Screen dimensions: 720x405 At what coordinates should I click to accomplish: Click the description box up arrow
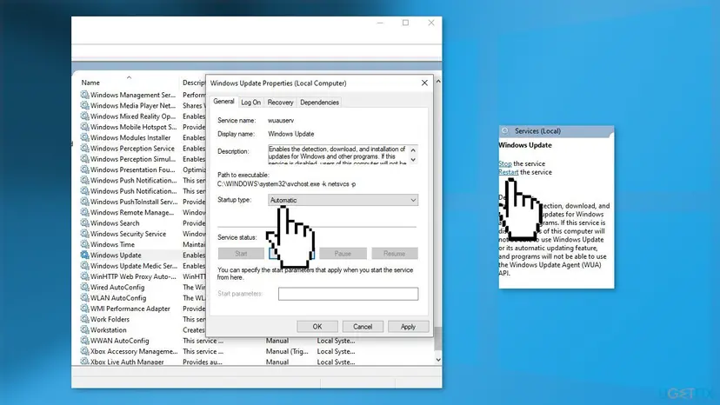413,150
